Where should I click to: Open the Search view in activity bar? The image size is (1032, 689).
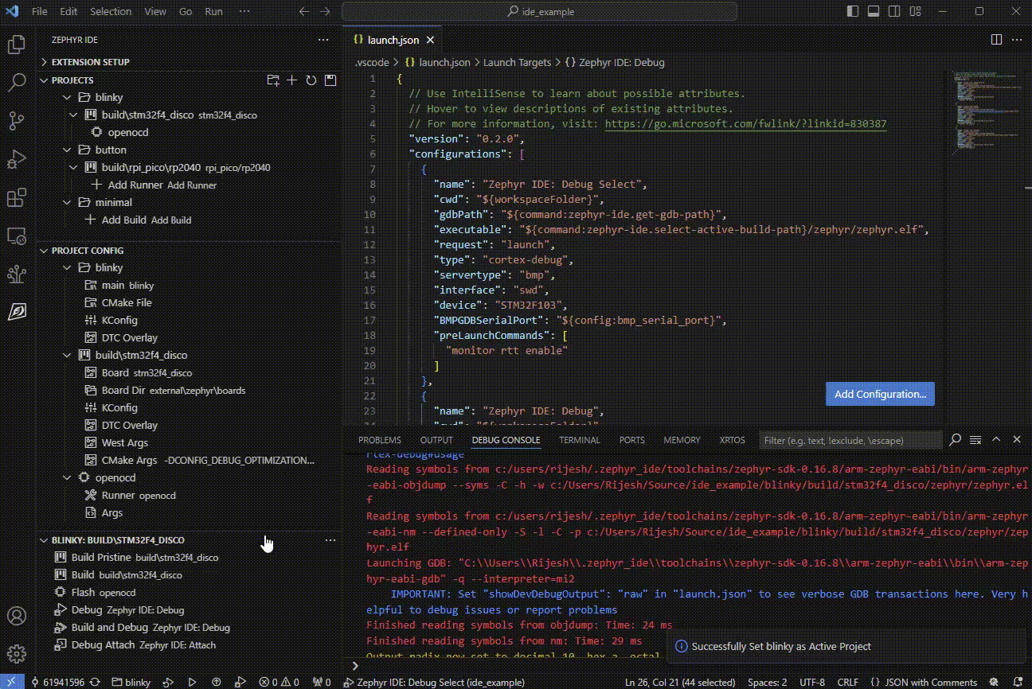(16, 83)
